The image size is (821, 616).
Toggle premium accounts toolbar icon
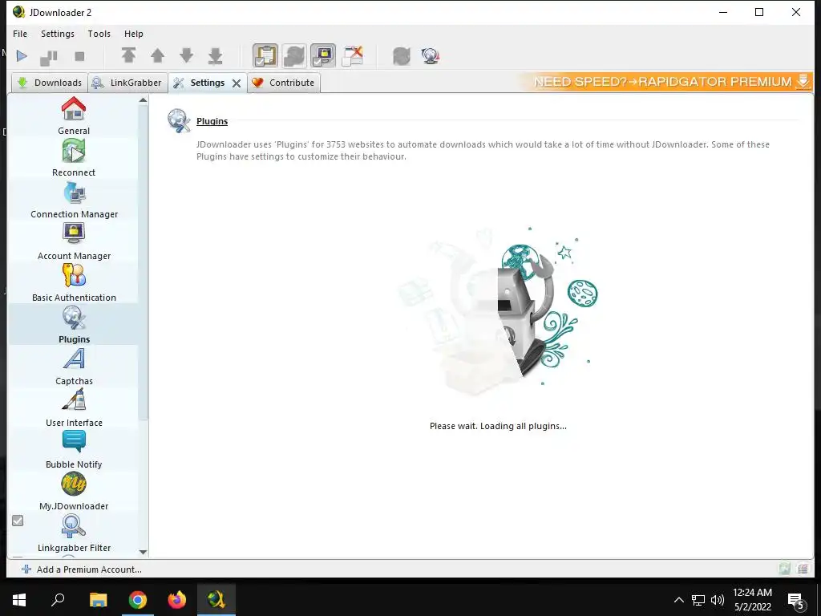(323, 55)
